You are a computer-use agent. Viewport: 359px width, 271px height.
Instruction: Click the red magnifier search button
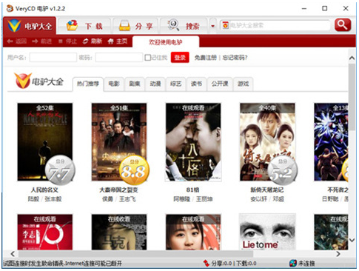click(x=343, y=24)
